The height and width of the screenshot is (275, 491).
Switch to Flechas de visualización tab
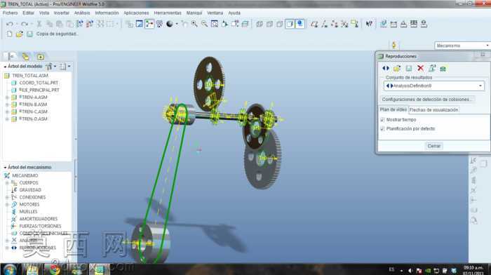[x=433, y=110]
